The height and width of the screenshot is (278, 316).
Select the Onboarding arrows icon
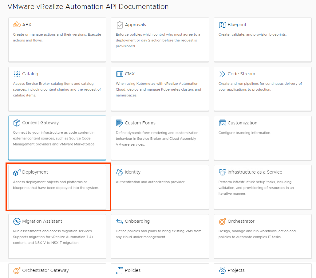click(120, 221)
